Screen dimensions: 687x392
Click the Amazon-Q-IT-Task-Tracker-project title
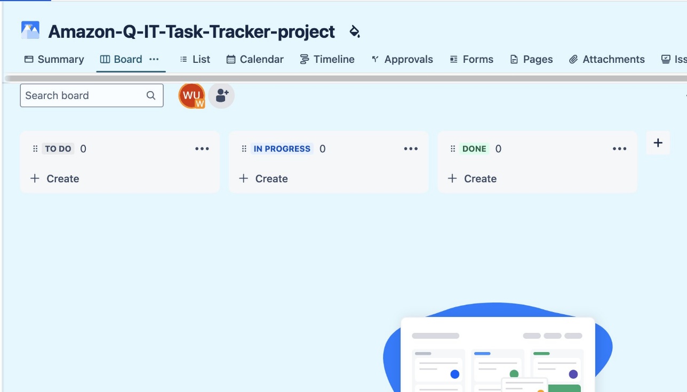(191, 32)
